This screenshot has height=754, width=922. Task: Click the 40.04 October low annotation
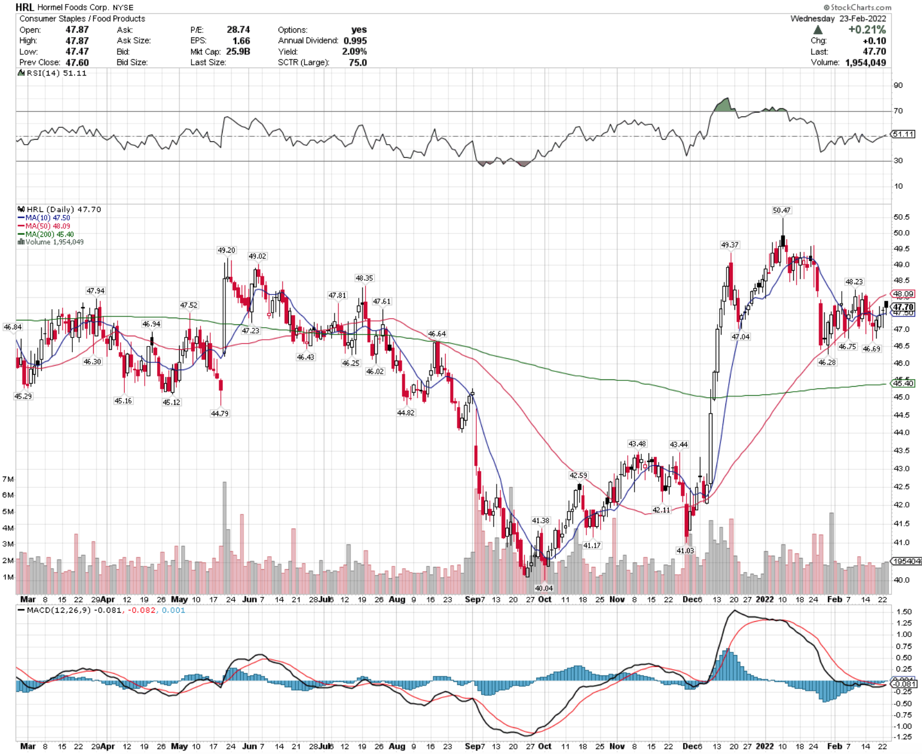(544, 588)
